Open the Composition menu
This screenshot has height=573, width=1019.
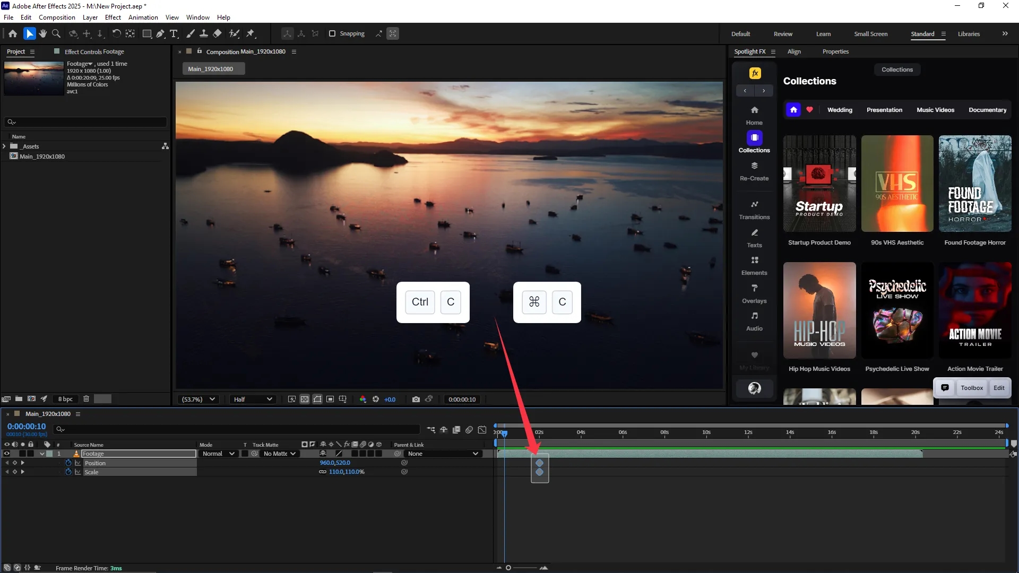(x=57, y=17)
